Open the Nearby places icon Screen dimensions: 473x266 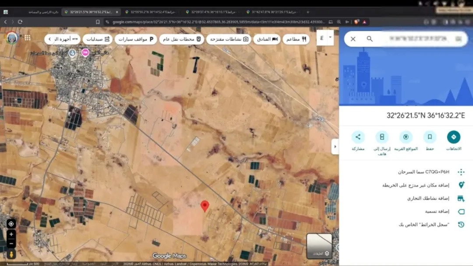(x=406, y=137)
